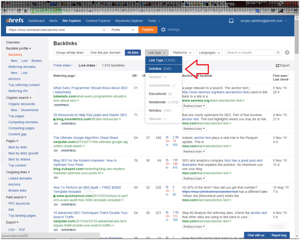This screenshot has width=300, height=240.
Task: Expand Redirect chain for hubspot row
Action: click(x=194, y=178)
